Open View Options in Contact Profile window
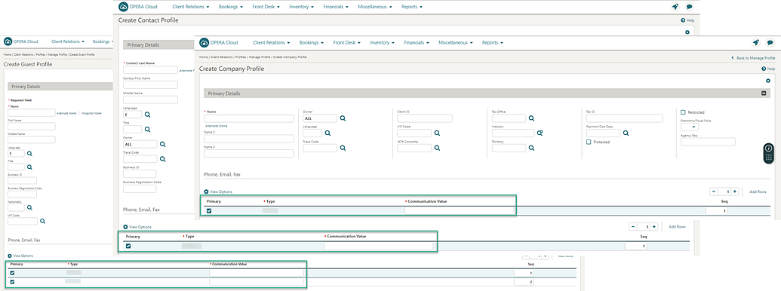Image resolution: width=781 pixels, height=291 pixels. (x=137, y=227)
